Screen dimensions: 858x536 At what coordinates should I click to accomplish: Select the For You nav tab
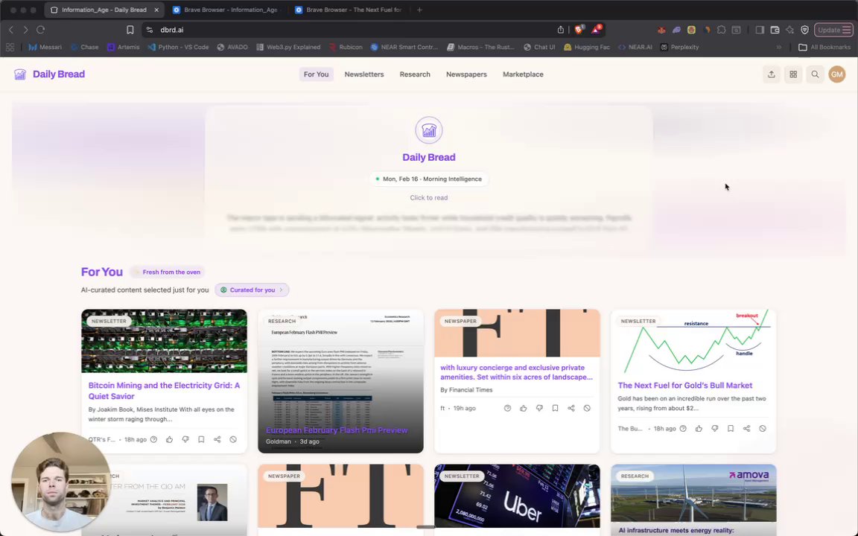317,74
